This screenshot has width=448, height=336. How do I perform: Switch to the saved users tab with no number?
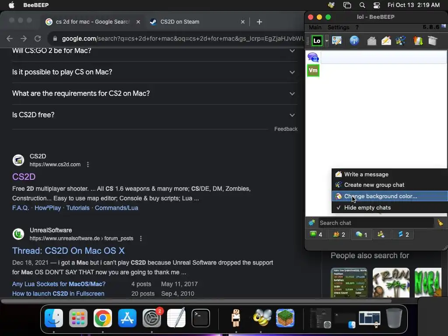point(381,234)
